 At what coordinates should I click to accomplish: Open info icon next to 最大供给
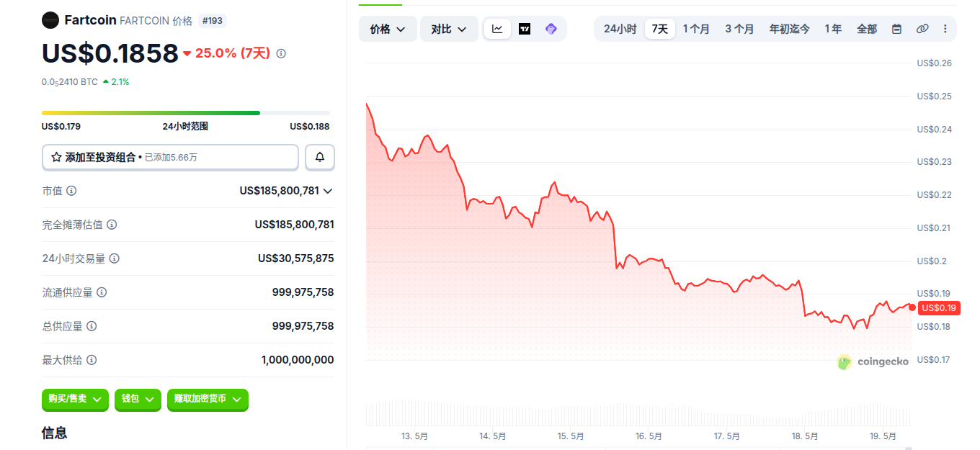coord(92,360)
